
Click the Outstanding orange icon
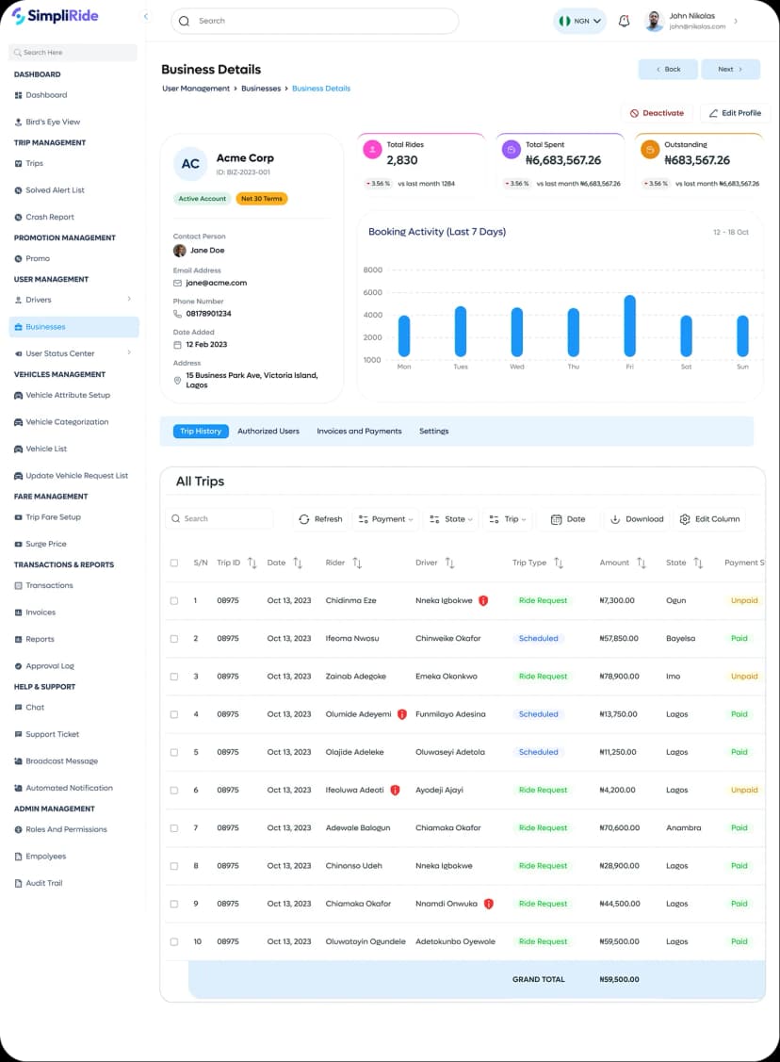point(650,149)
